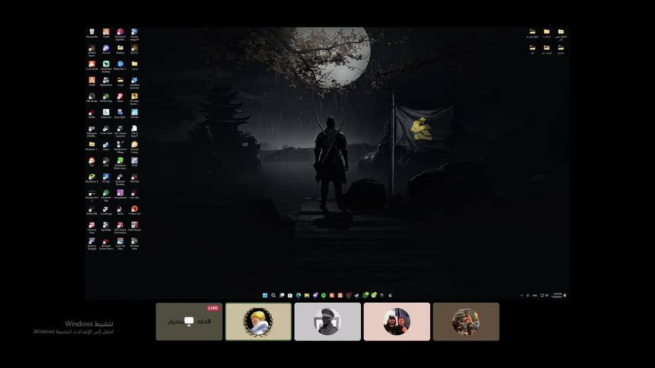Open iCUE desktop shortcut
The width and height of the screenshot is (655, 368).
[x=106, y=162]
